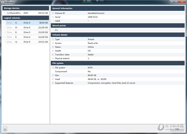
Task: Click the Mount points section header
Action: pos(118,25)
